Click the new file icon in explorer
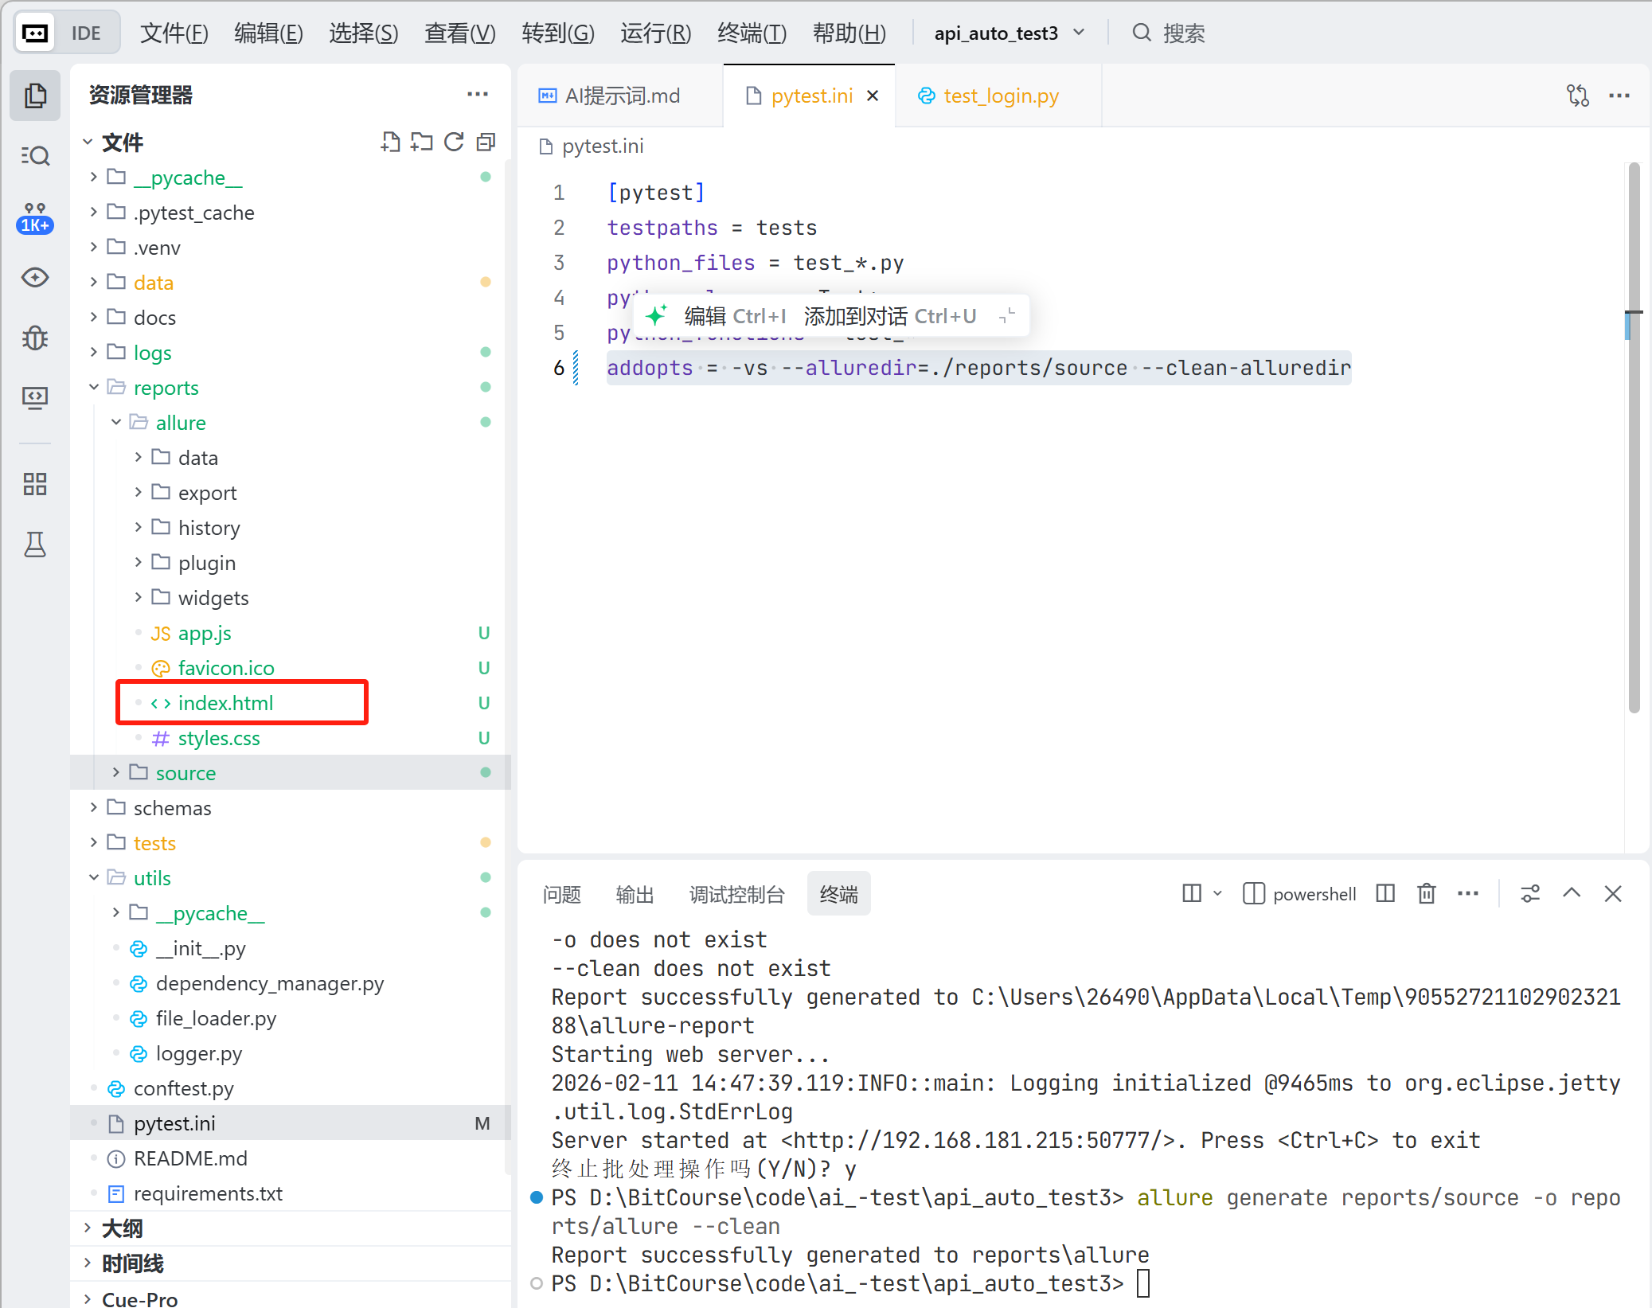The width and height of the screenshot is (1652, 1308). [390, 143]
